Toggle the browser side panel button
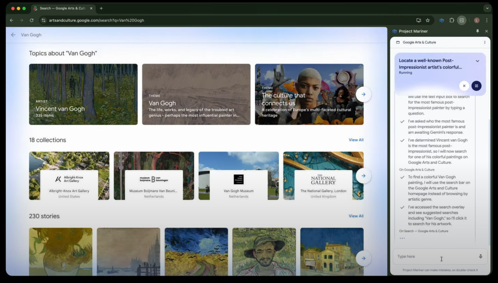Image resolution: width=498 pixels, height=283 pixels. pyautogui.click(x=461, y=20)
